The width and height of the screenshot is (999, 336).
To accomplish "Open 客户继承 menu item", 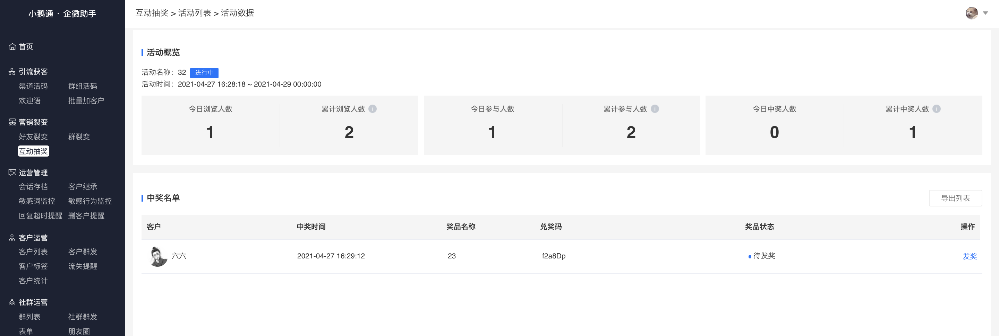I will tap(83, 187).
